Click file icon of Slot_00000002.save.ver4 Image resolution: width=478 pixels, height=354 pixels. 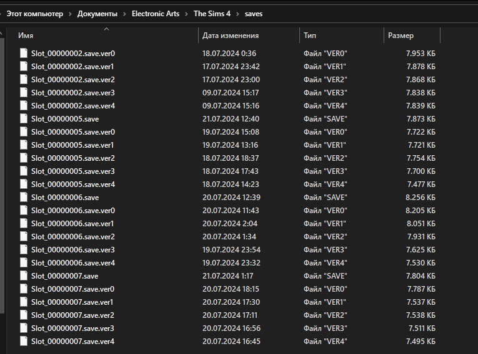coord(24,106)
